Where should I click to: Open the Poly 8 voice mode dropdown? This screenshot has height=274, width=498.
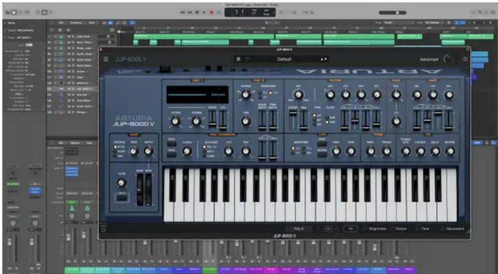tap(299, 229)
